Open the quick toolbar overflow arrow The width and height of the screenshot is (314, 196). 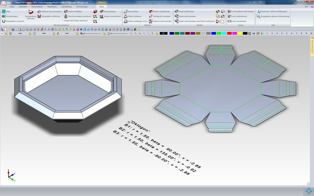point(139,29)
